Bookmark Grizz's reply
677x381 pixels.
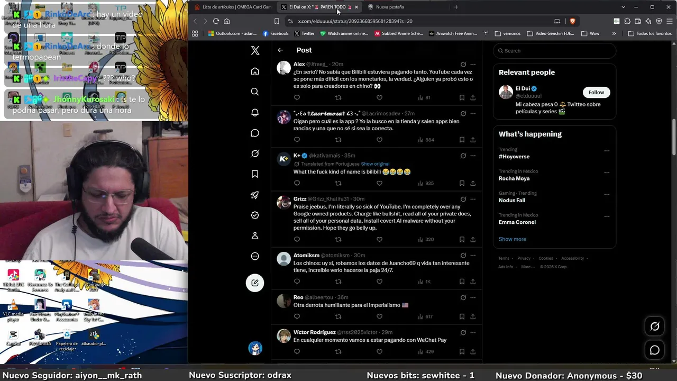pos(462,239)
